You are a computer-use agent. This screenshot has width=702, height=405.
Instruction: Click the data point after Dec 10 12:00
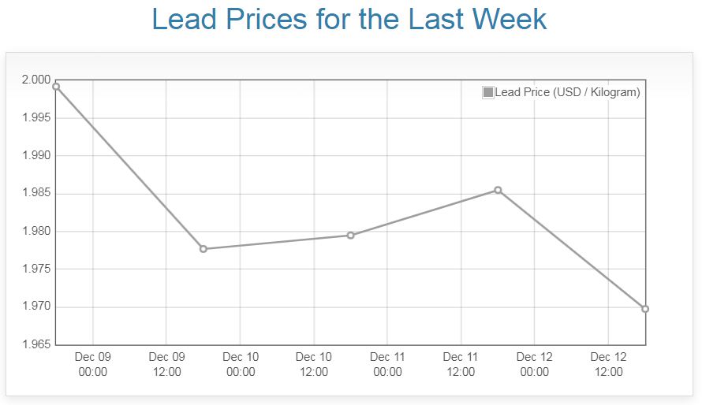pos(351,236)
